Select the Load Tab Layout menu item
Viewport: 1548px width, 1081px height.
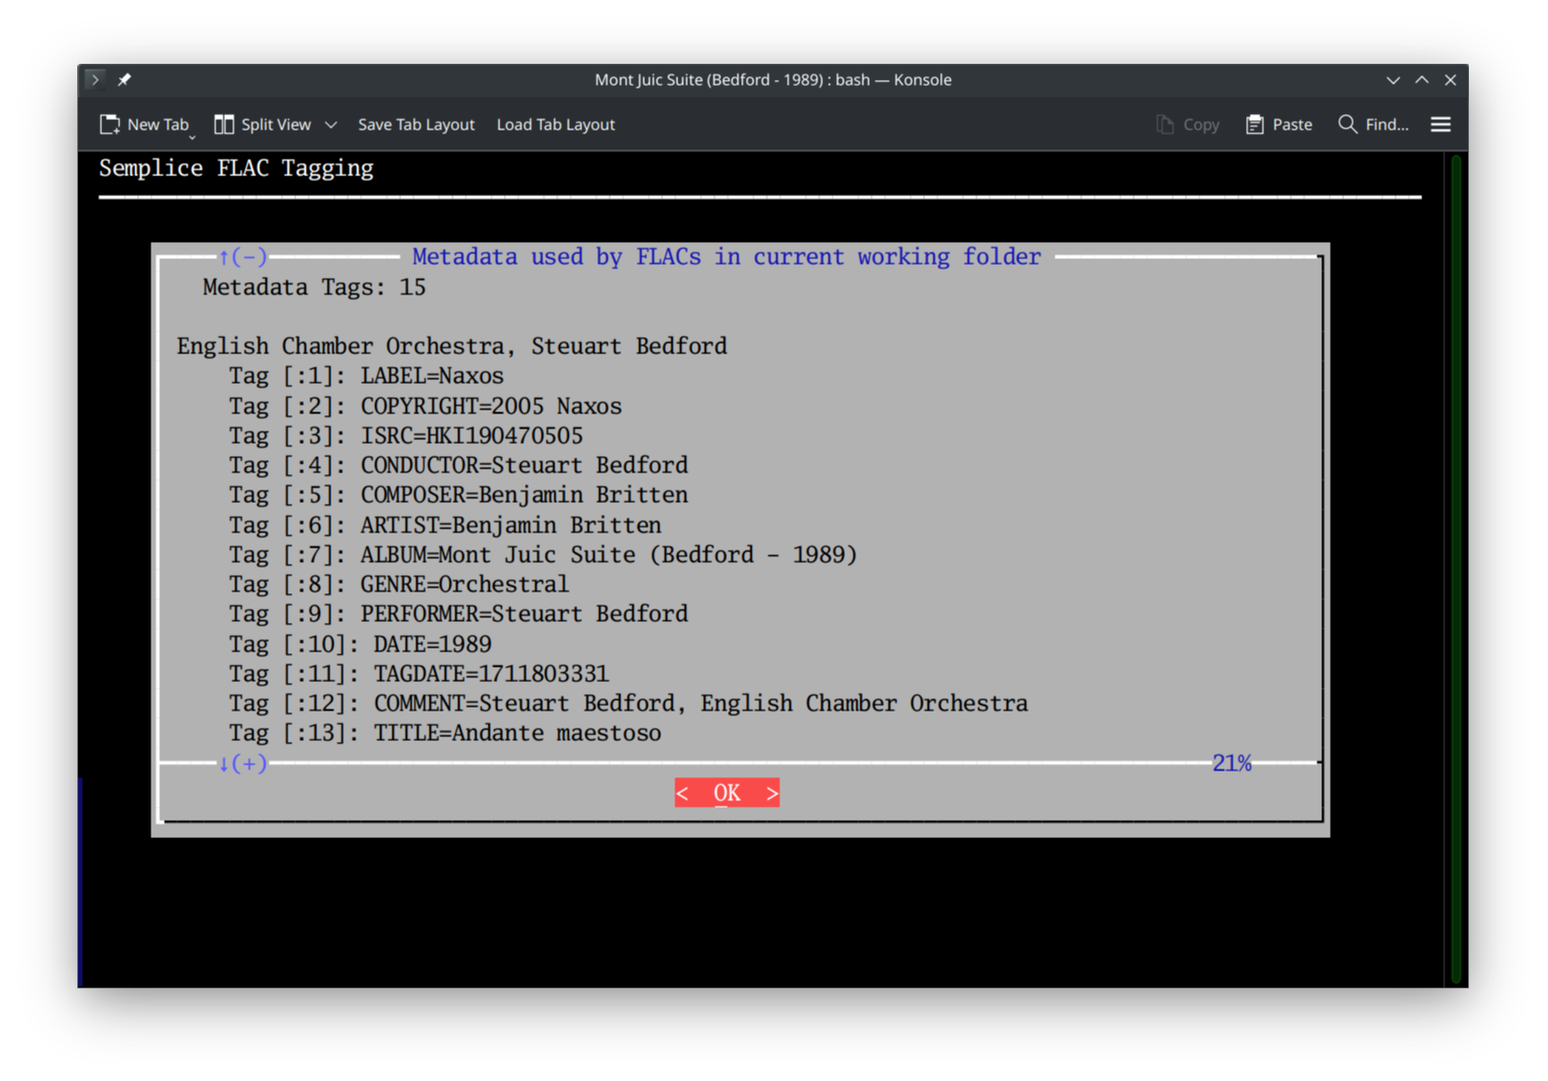(x=555, y=124)
